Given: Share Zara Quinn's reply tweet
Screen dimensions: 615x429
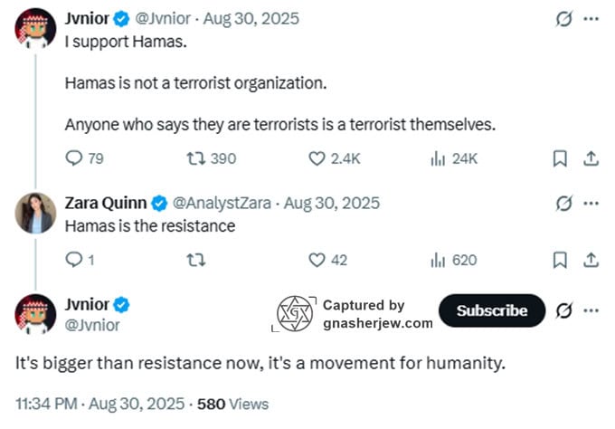Looking at the screenshot, I should [591, 260].
